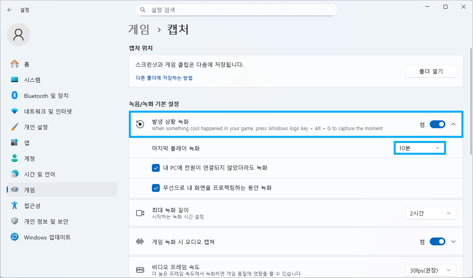
Task: Click the Home icon in sidebar
Action: (15, 64)
